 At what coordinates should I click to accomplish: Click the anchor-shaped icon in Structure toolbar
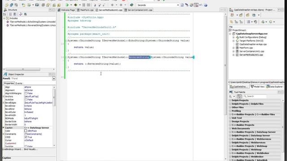coord(21,14)
